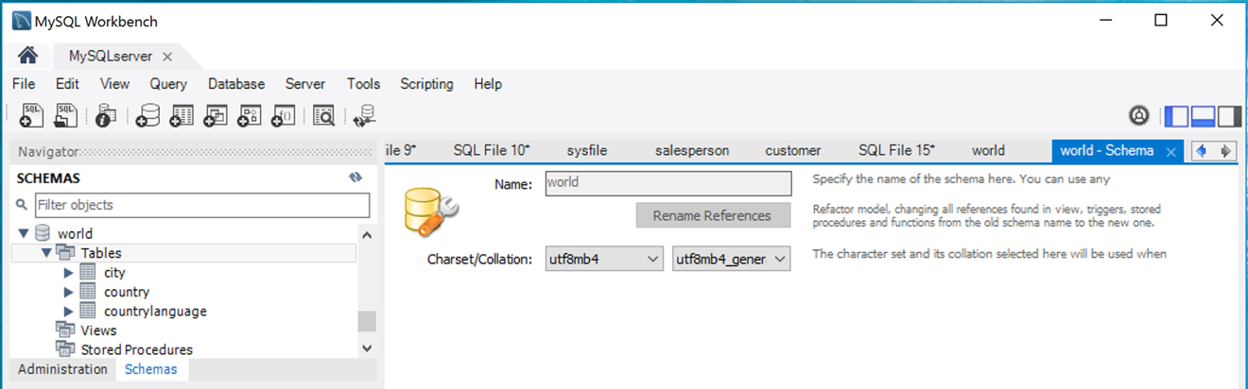Screen dimensions: 1248x389
Task: Switch to the world query tab
Action: coord(988,150)
